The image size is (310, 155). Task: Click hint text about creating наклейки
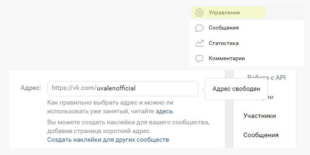(x=128, y=126)
